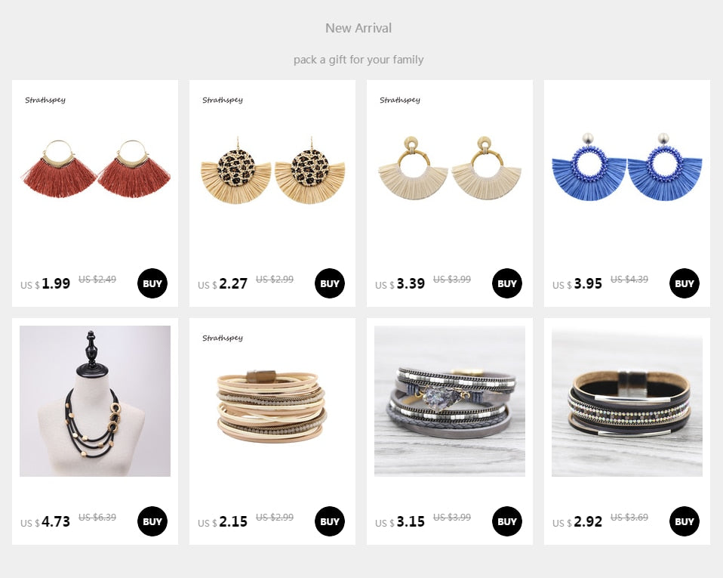This screenshot has width=723, height=578.
Task: Click BUY on the $2.15 beige bracelet
Action: click(330, 521)
